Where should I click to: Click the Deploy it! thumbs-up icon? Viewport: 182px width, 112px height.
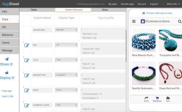pos(7,73)
